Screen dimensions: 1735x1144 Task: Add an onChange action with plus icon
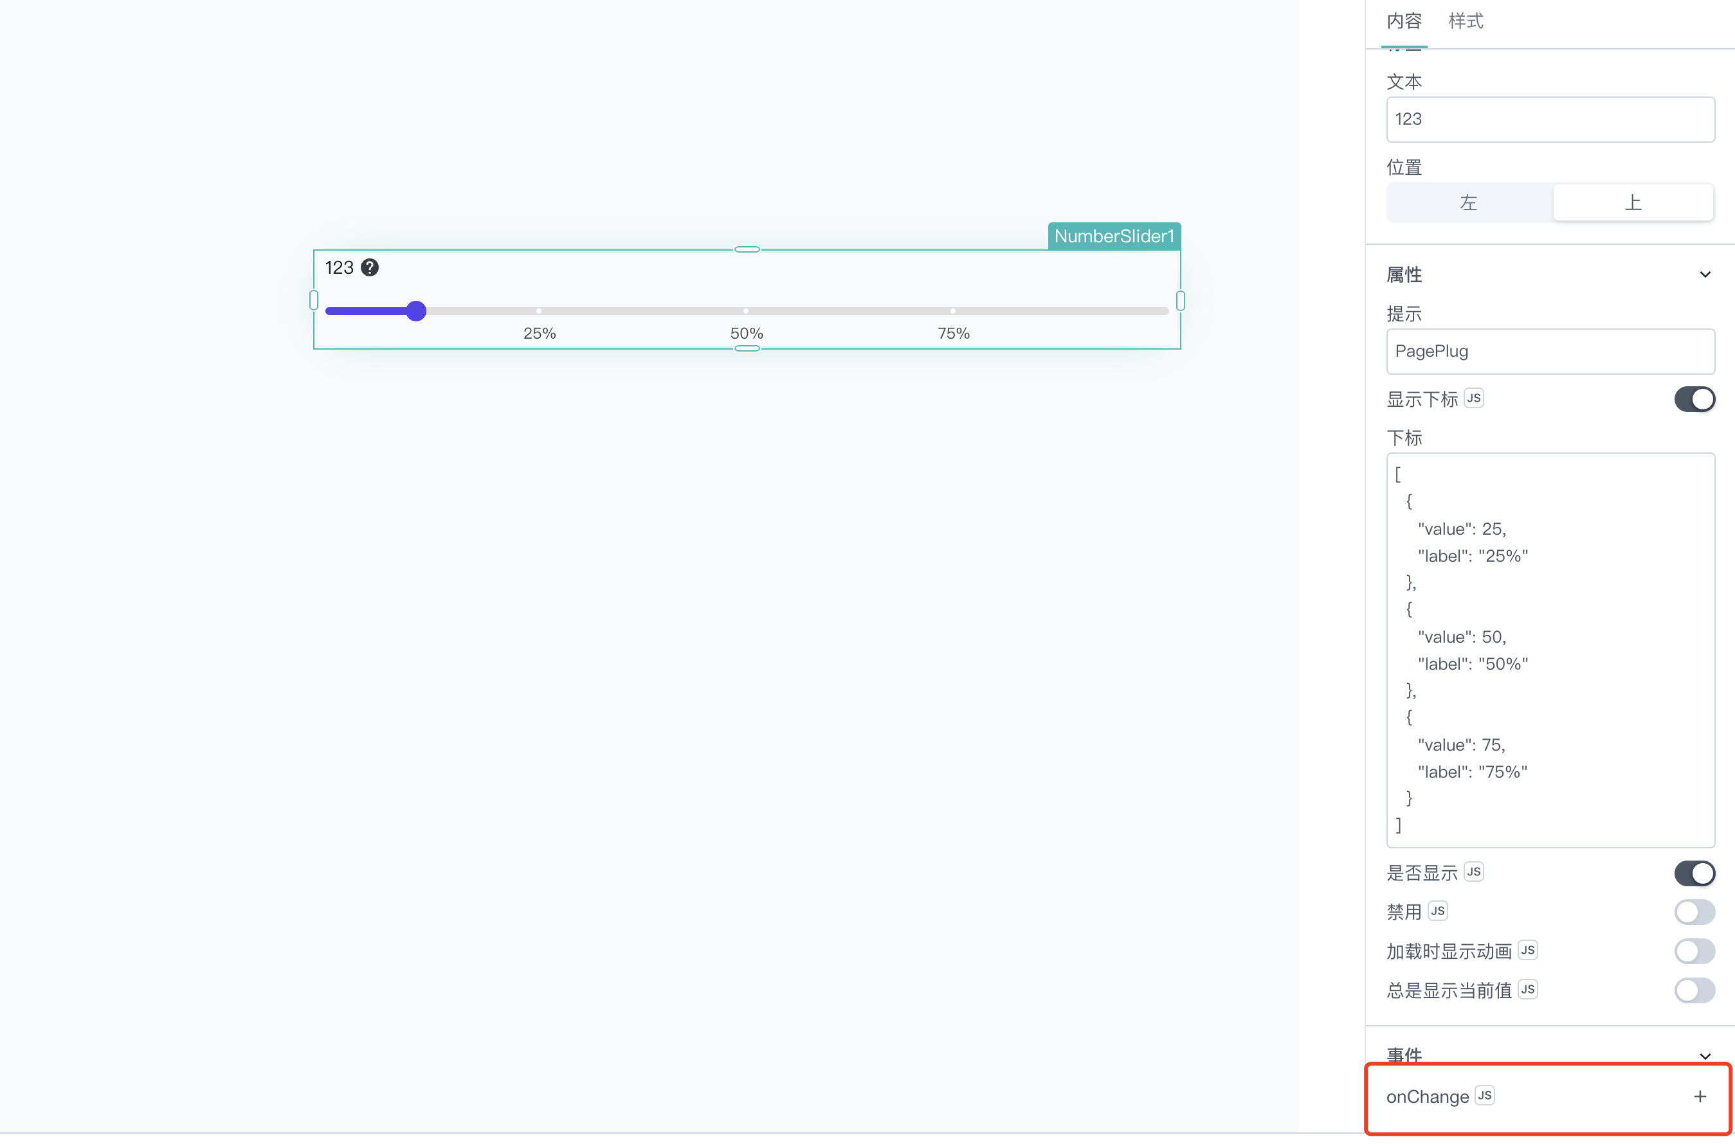[1699, 1096]
